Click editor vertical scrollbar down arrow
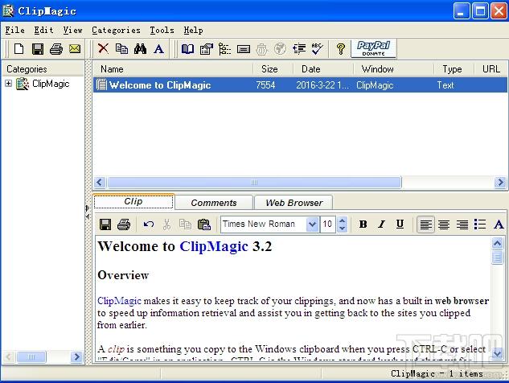Viewport: 509px width, 383px height. pos(497,352)
